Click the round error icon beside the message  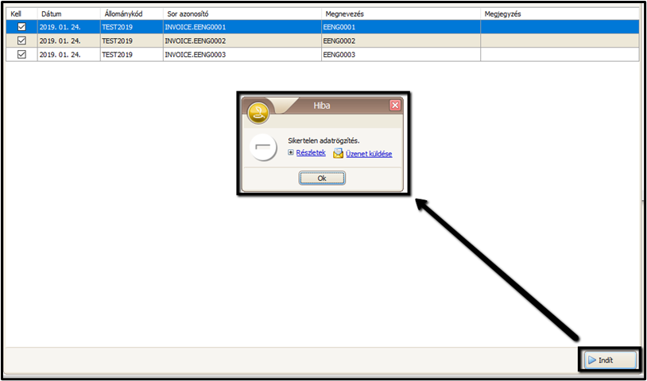pos(263,147)
